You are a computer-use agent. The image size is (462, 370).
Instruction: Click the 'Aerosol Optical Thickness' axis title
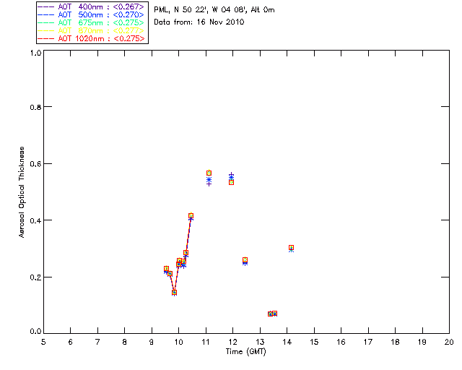pyautogui.click(x=22, y=192)
